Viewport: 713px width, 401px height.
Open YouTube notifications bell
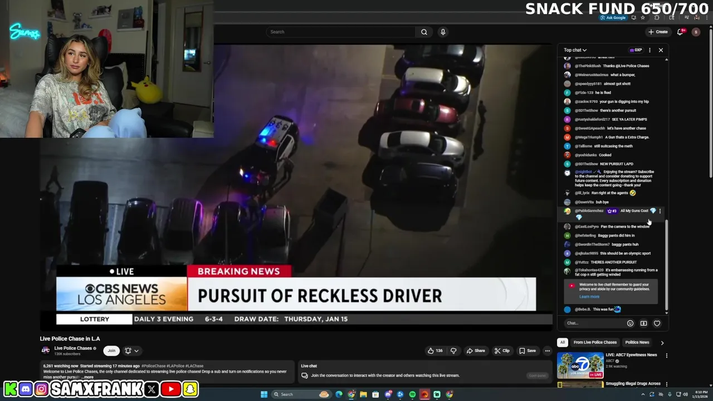[x=680, y=32]
